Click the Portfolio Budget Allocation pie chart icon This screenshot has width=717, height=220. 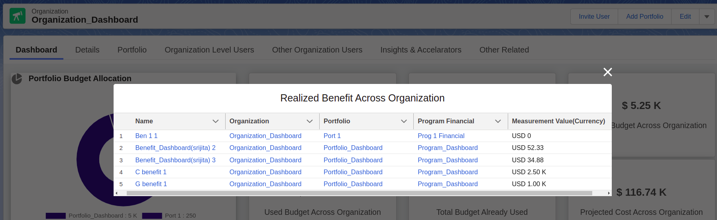pos(17,79)
